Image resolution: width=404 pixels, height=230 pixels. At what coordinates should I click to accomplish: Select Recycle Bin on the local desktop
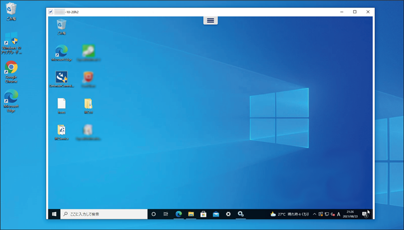coord(11,11)
